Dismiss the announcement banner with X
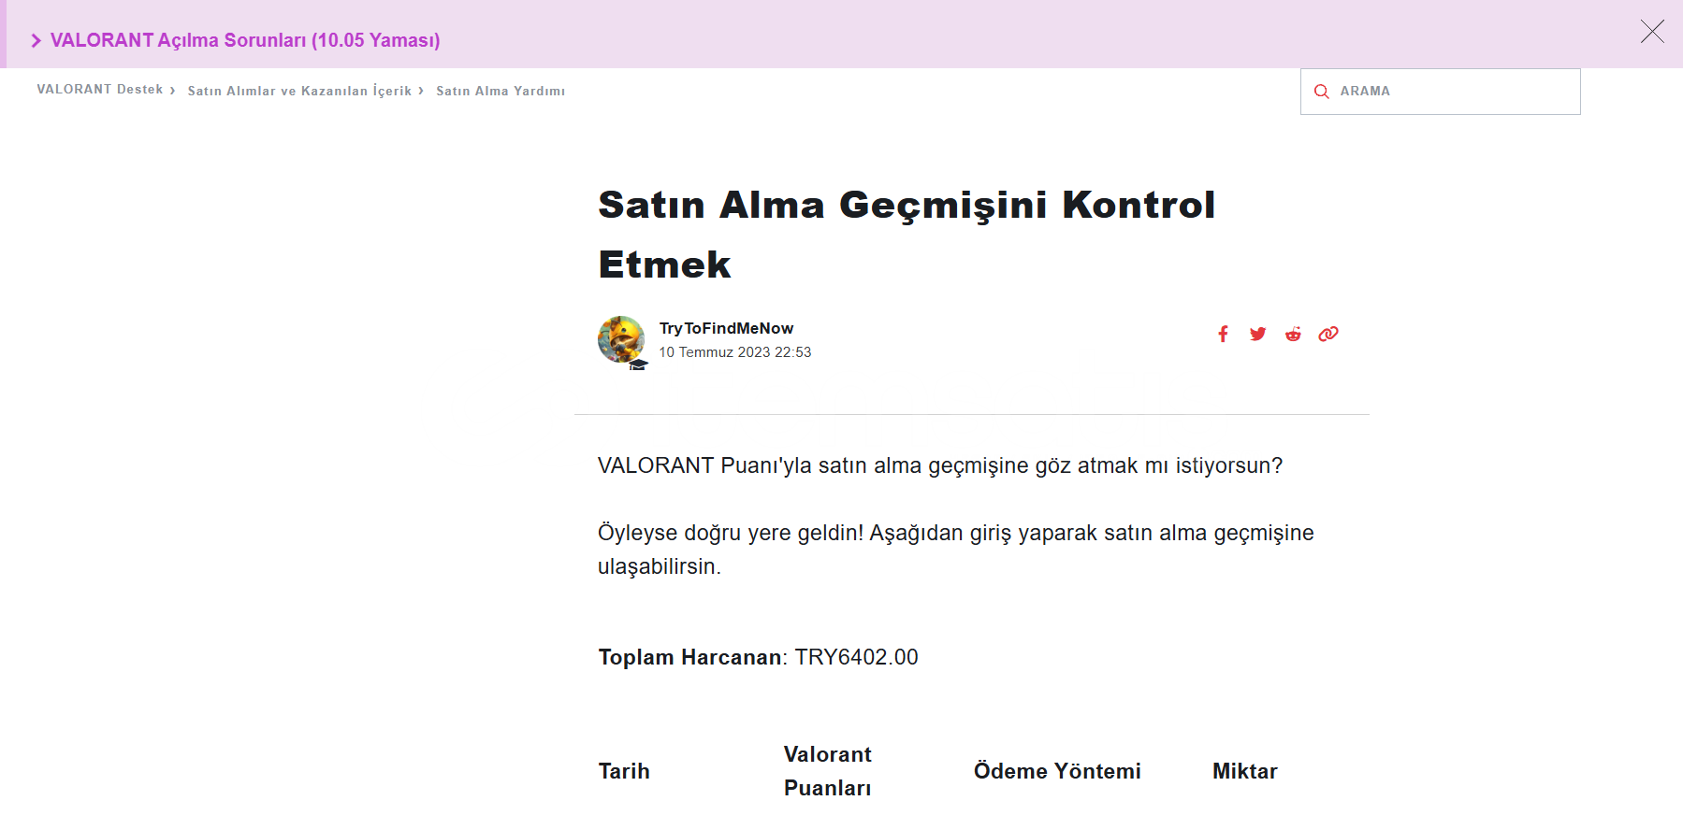This screenshot has height=815, width=1683. pos(1652,32)
